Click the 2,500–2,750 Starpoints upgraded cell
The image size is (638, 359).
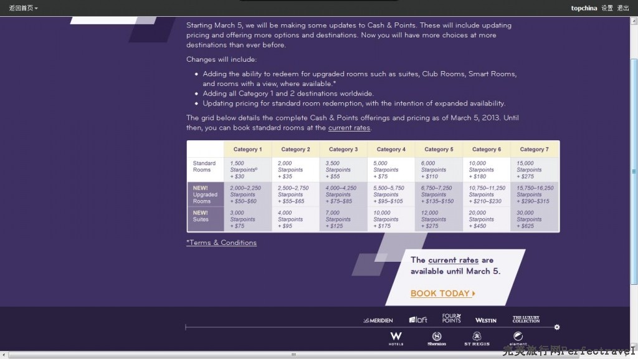click(295, 194)
